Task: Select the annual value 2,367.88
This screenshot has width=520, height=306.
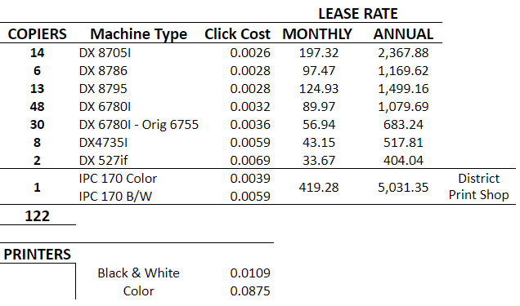Action: tap(403, 53)
